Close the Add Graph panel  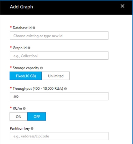coord(122,6)
